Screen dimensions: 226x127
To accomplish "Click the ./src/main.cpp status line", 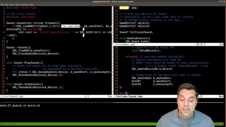I will [x=168, y=44].
